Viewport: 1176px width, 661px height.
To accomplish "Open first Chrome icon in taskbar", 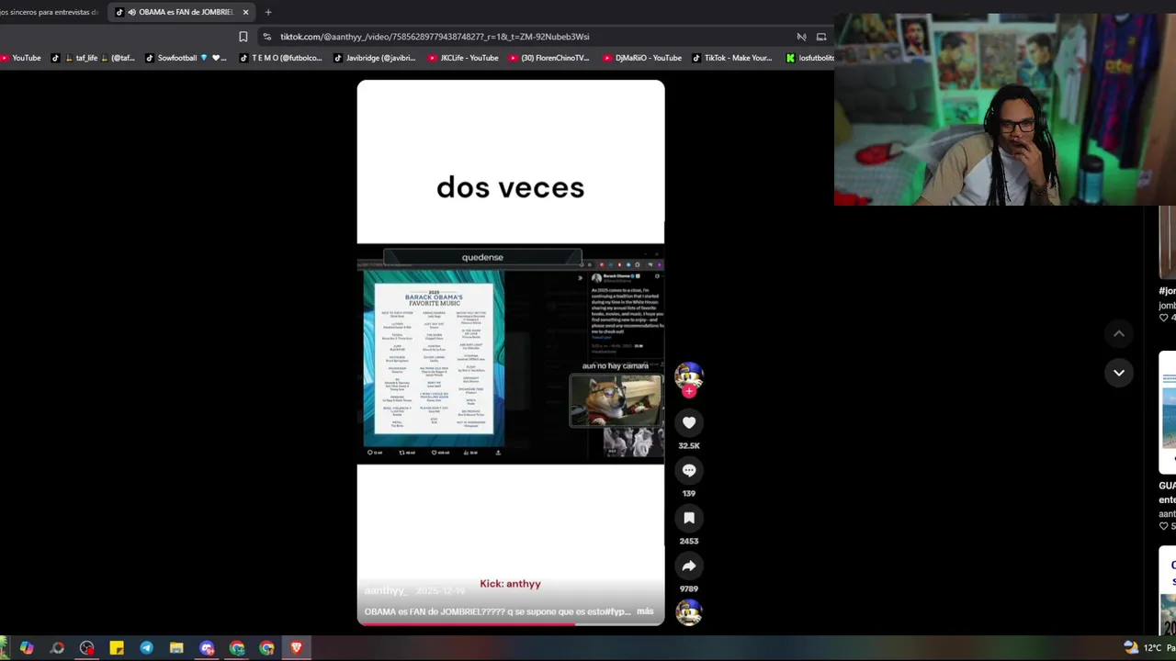I will (x=237, y=648).
